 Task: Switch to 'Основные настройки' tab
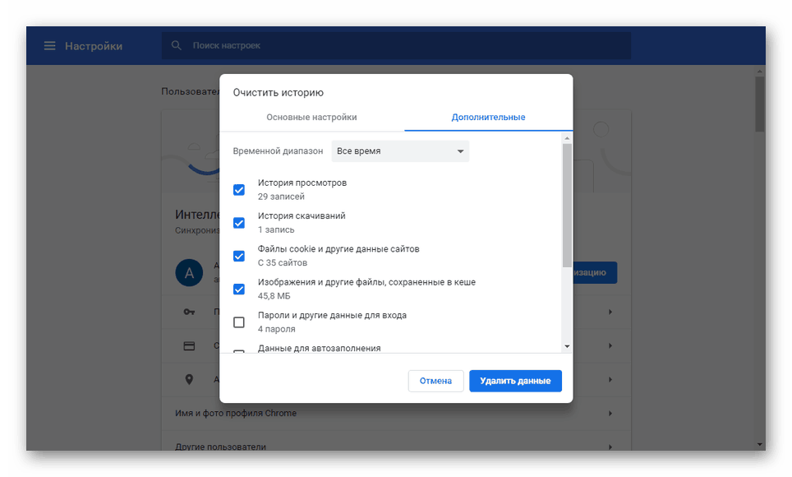tap(311, 118)
